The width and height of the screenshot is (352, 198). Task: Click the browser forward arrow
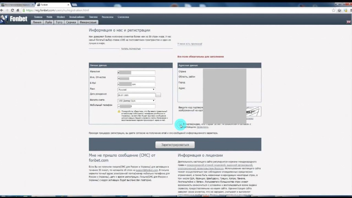coord(7,10)
